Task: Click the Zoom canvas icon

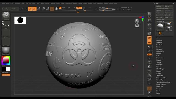Action: [149, 25]
